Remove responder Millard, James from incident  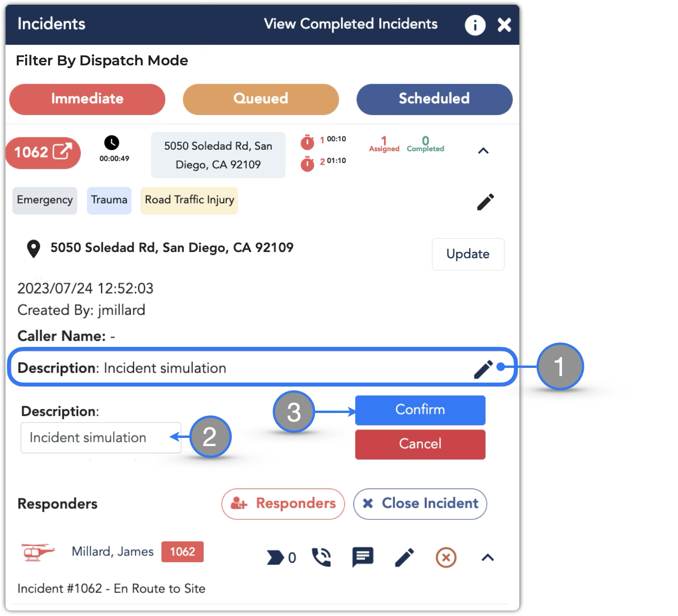(x=446, y=558)
